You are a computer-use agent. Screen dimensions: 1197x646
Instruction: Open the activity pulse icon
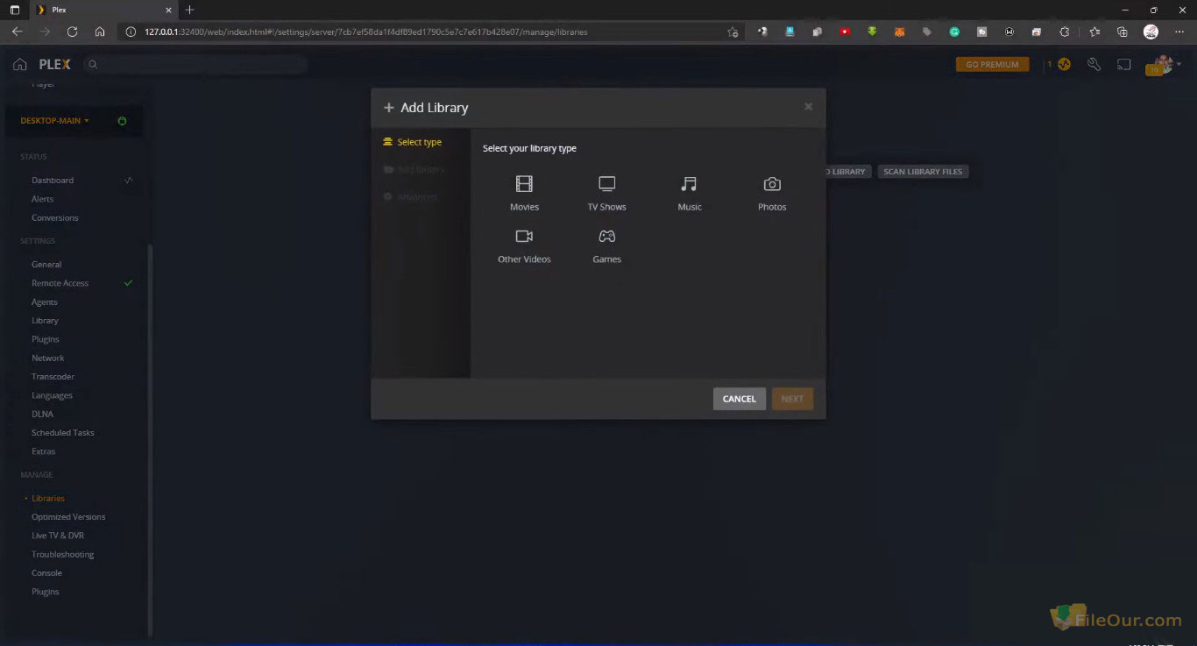[1064, 64]
